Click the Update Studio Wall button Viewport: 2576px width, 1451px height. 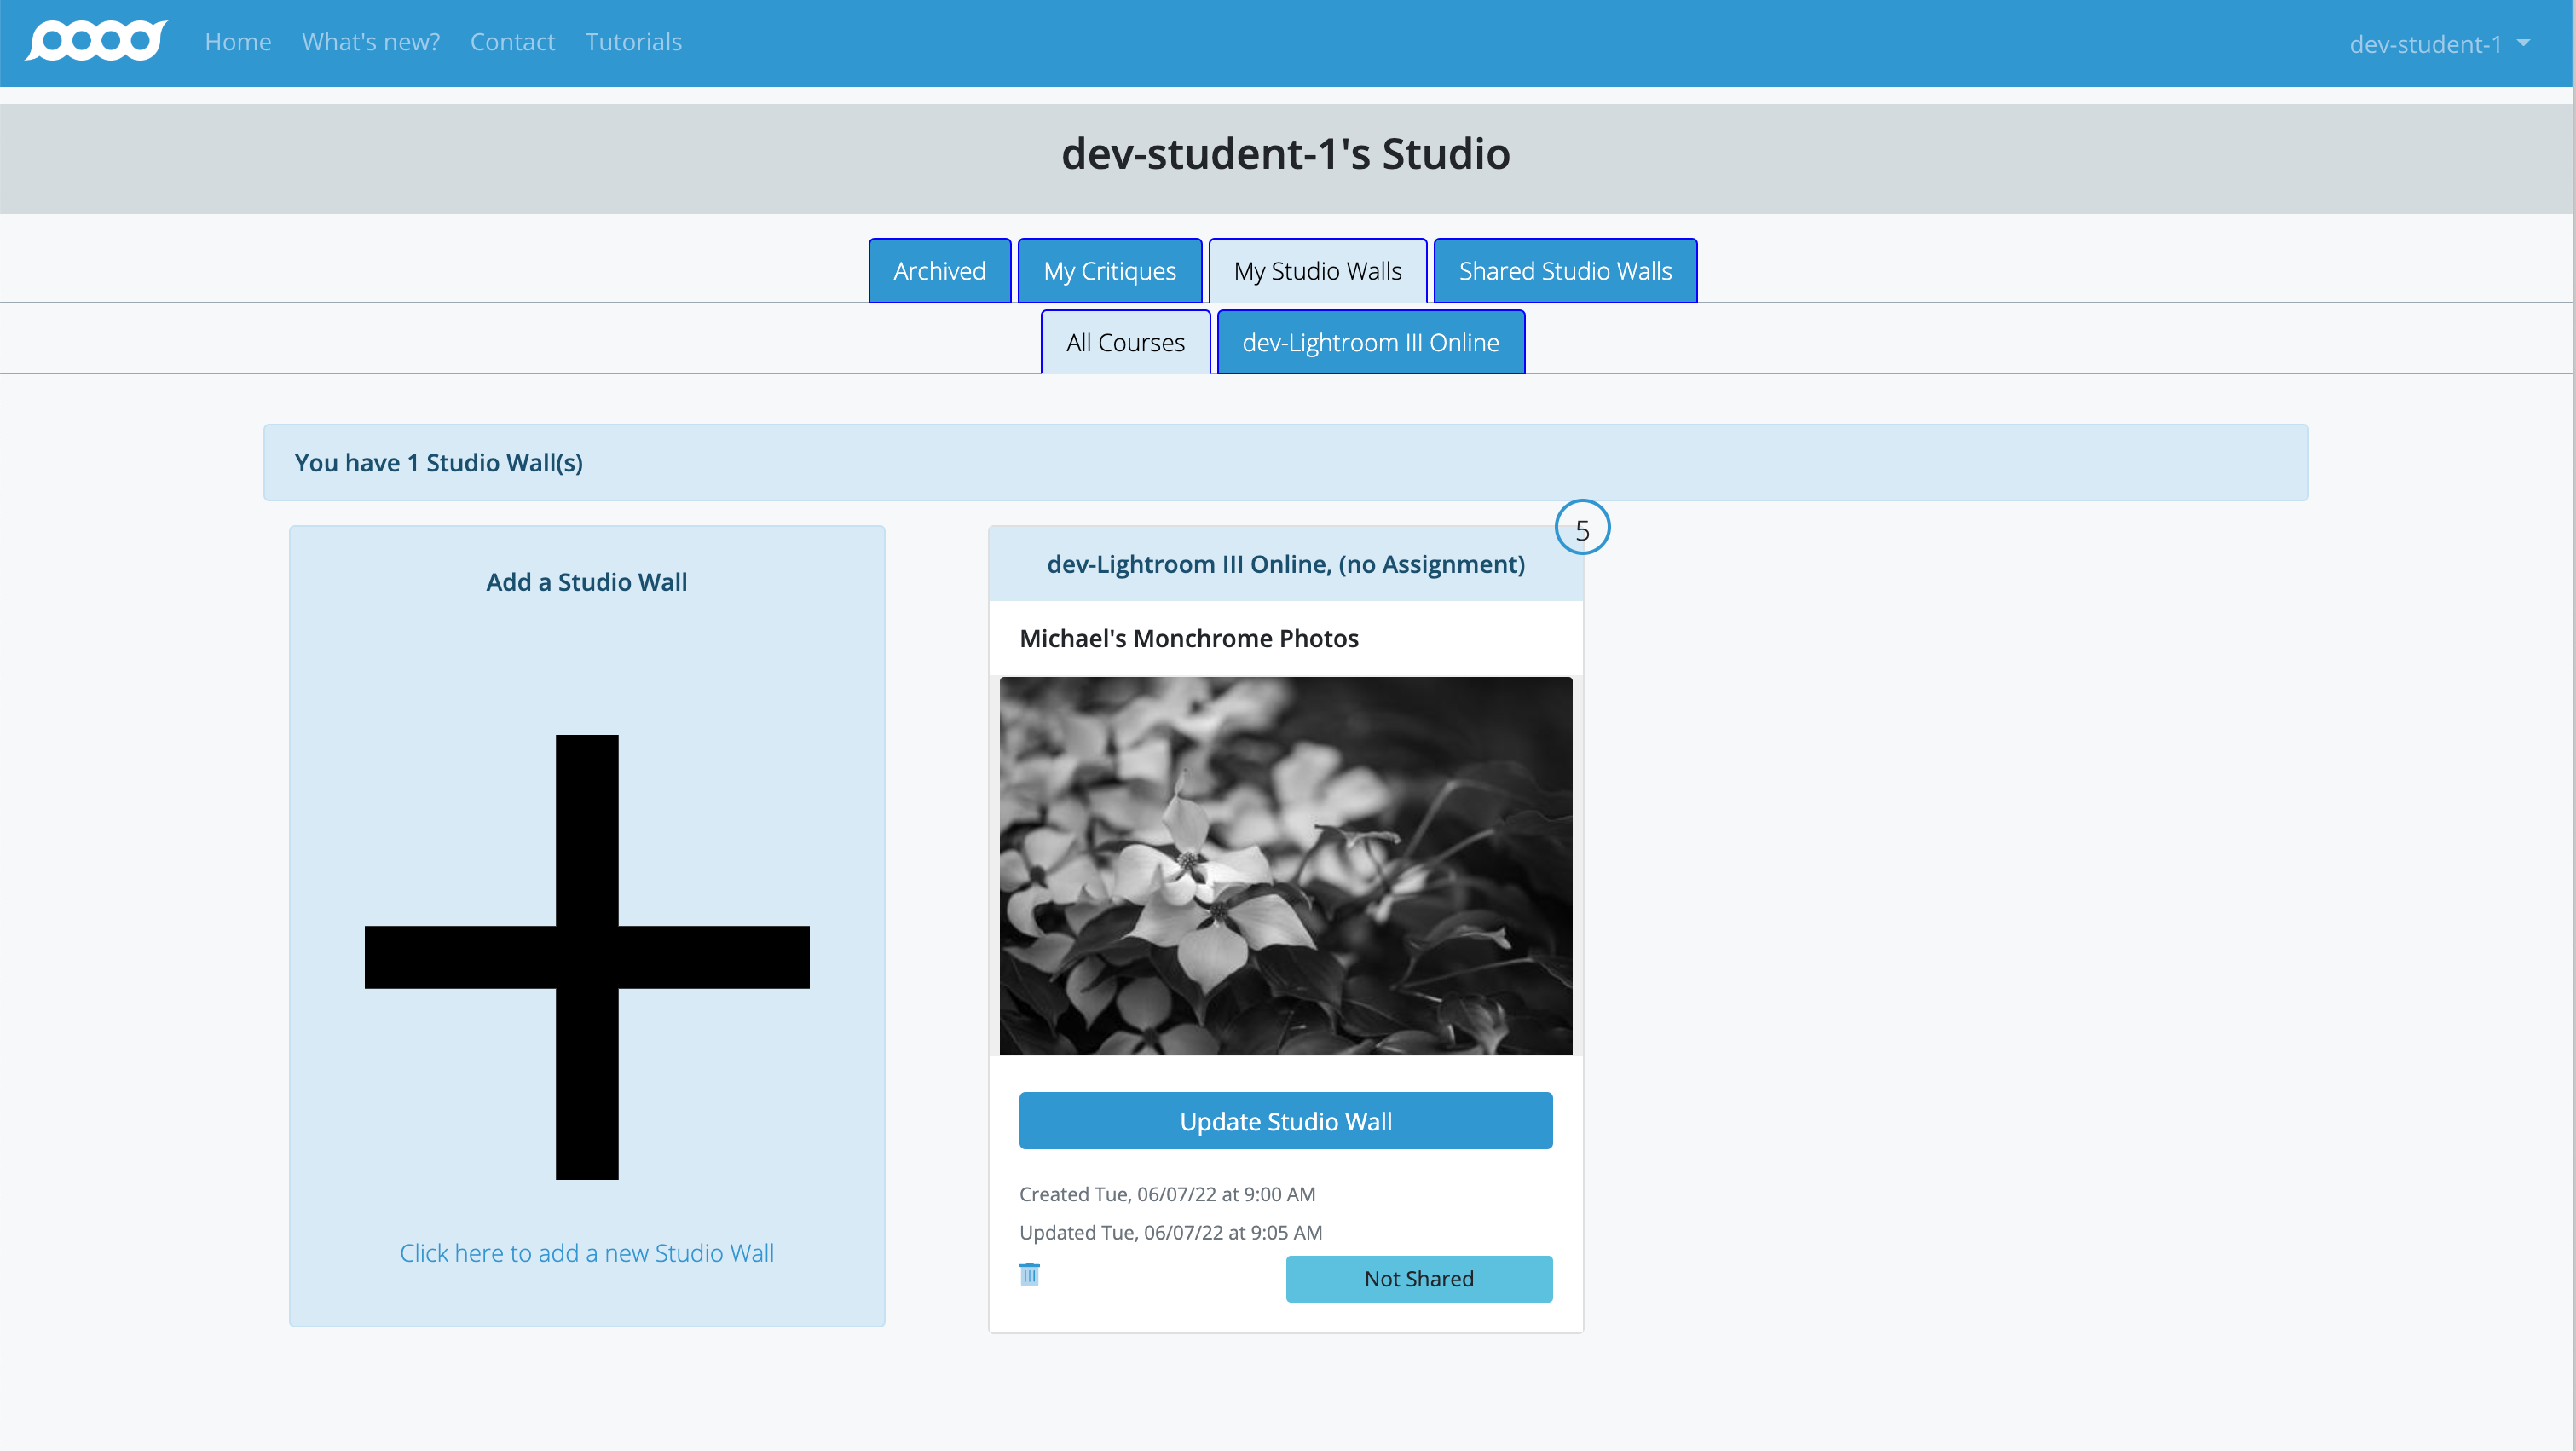click(x=1285, y=1121)
